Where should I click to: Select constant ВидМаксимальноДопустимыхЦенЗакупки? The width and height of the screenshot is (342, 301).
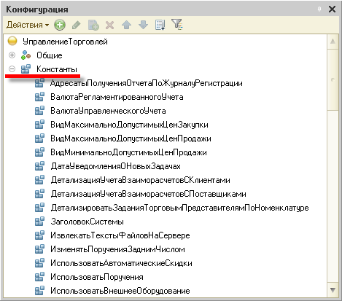click(129, 125)
